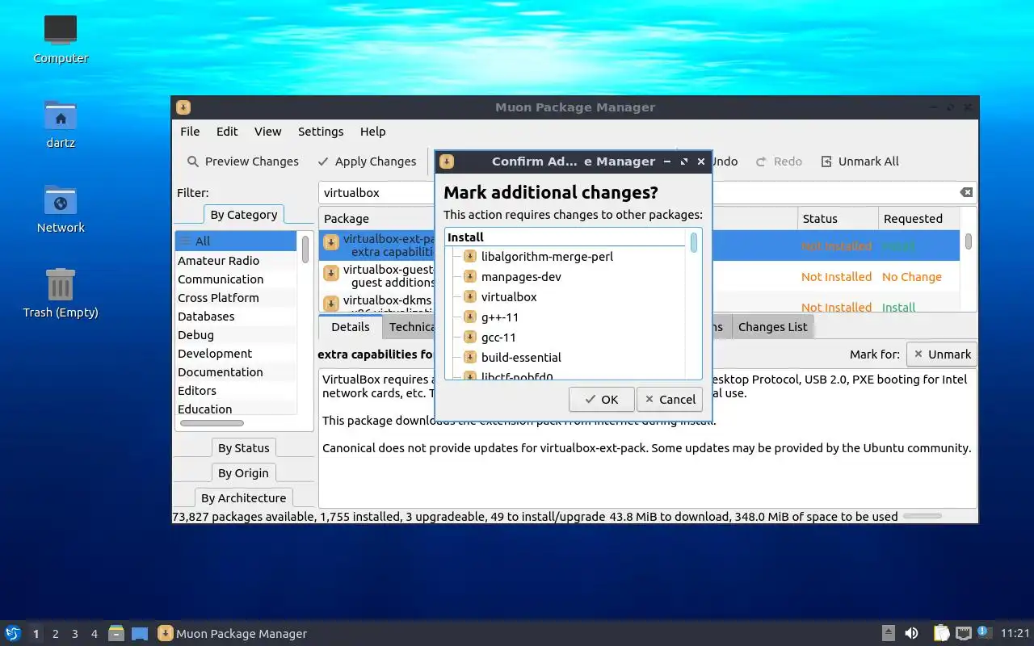
Task: Click the gcc-11 package icon in dialog
Action: [x=470, y=338]
